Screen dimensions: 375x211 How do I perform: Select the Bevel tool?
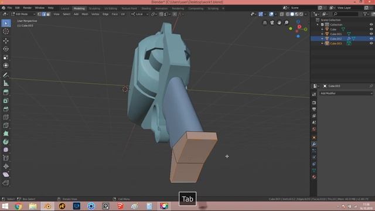point(6,109)
